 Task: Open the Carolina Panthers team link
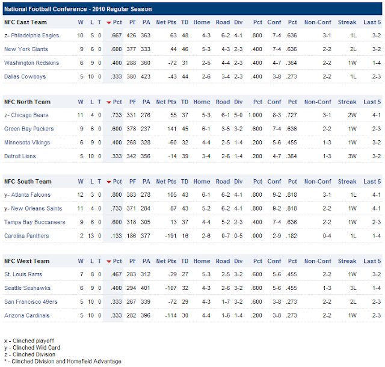pos(26,236)
